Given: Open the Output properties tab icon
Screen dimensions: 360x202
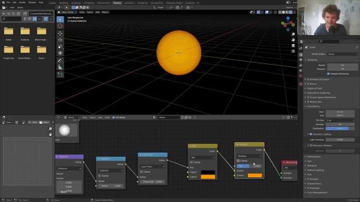Looking at the screenshot, I should [x=301, y=60].
